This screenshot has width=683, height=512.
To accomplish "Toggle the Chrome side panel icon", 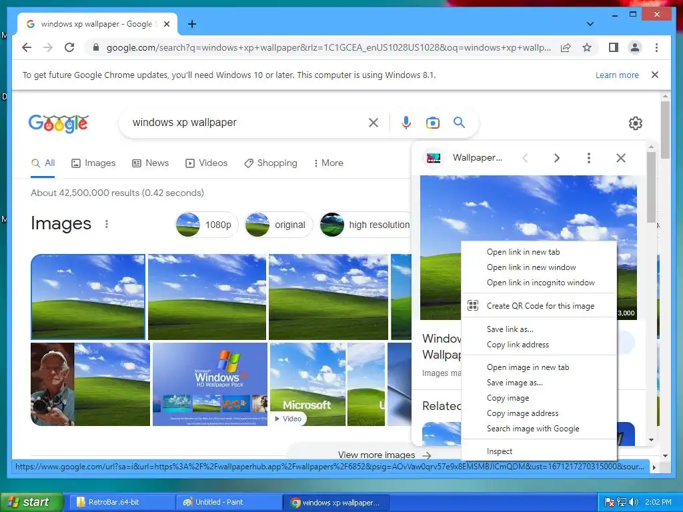I will point(614,47).
